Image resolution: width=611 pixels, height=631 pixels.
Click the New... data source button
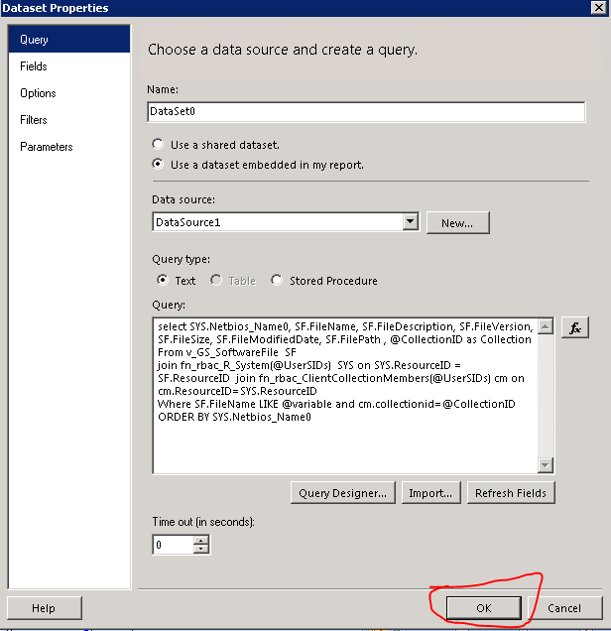[x=457, y=222]
